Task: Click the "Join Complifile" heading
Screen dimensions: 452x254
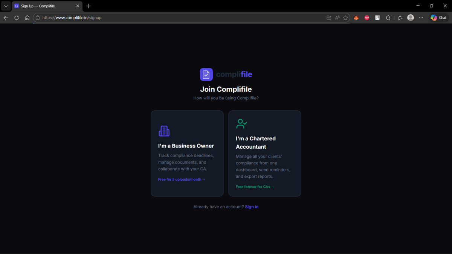Action: (226, 89)
